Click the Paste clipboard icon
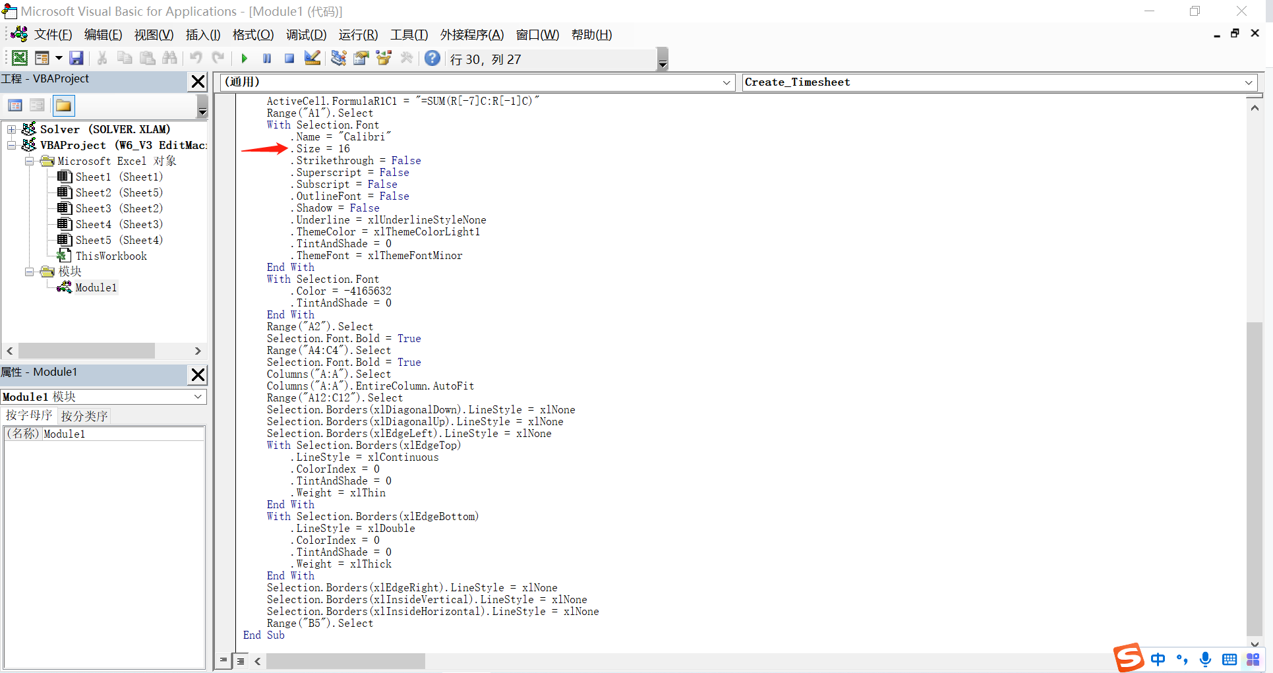This screenshot has height=673, width=1273. click(148, 59)
